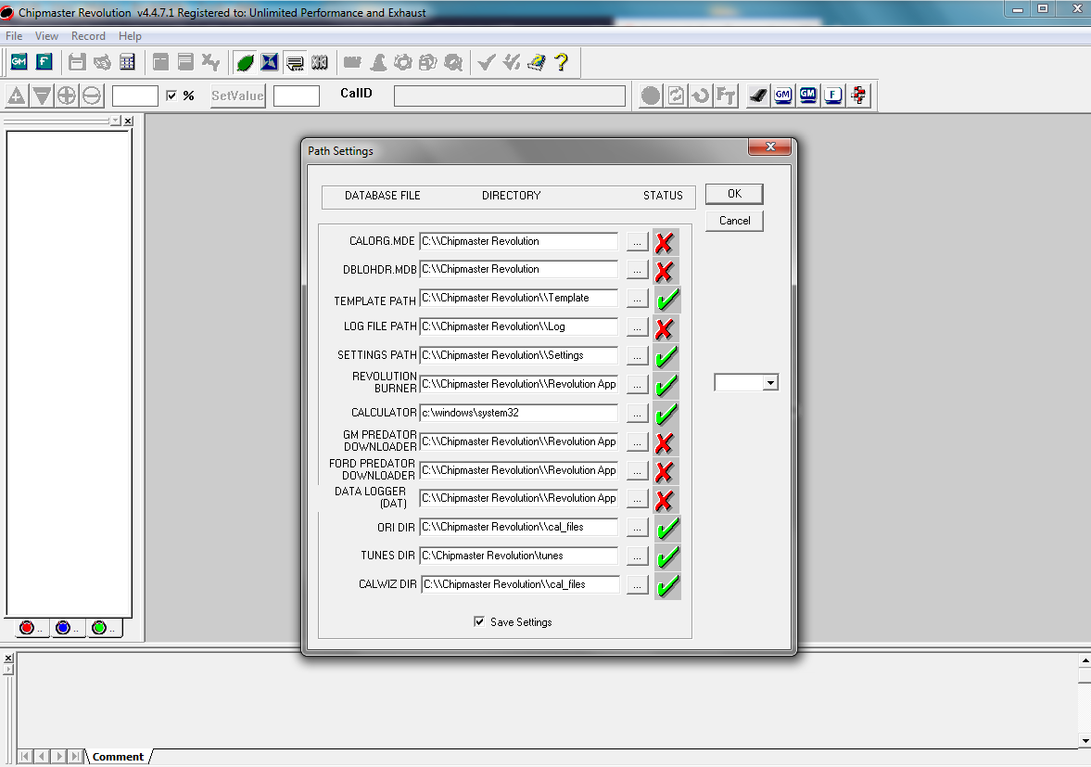This screenshot has height=767, width=1091.
Task: Click red X status for CALORG.MDE
Action: [x=666, y=242]
